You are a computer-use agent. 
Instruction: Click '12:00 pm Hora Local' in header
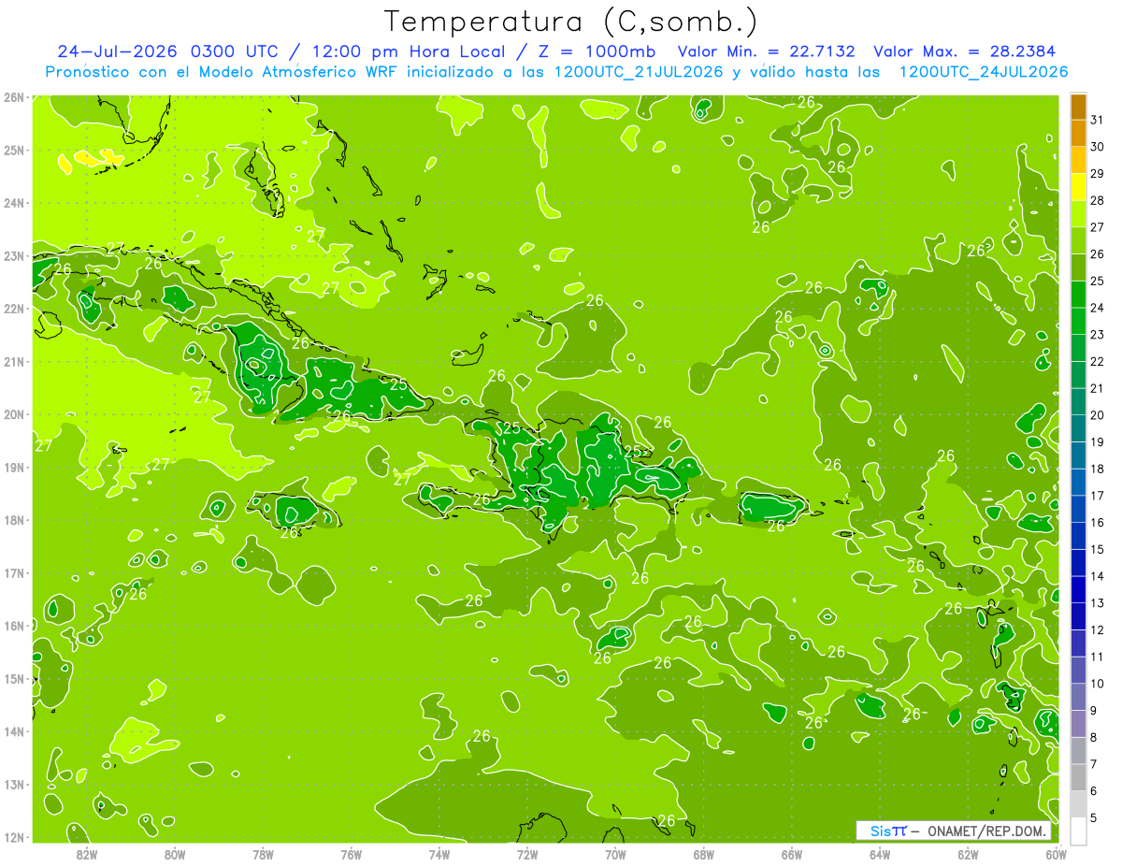[x=408, y=51]
